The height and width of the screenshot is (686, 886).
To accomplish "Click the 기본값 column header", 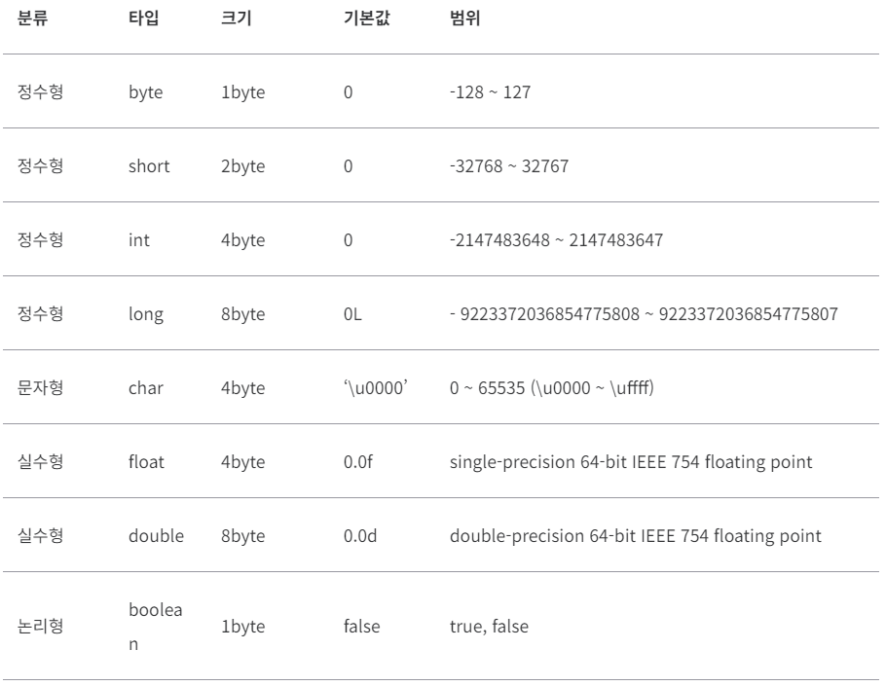I will point(367,18).
